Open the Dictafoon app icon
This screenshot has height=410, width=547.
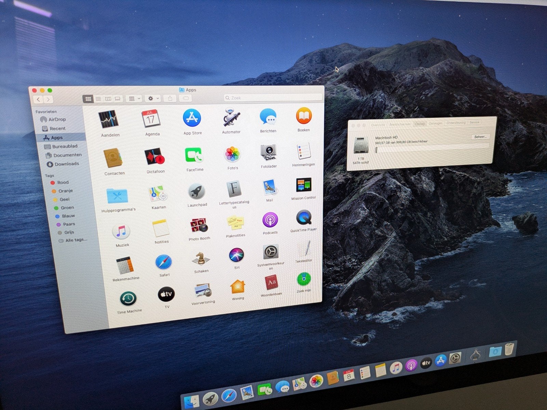point(155,157)
